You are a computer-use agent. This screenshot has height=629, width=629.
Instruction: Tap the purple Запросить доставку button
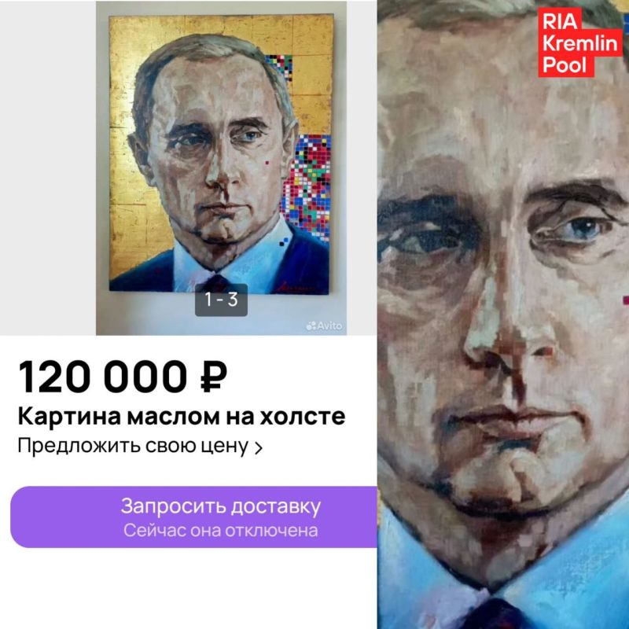pyautogui.click(x=193, y=517)
